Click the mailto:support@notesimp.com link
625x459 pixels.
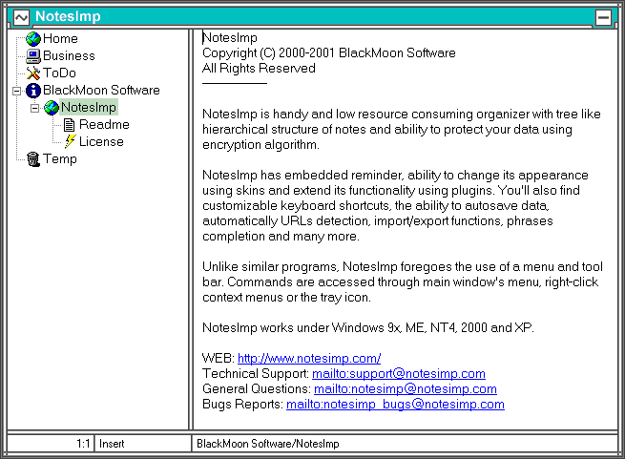(399, 374)
